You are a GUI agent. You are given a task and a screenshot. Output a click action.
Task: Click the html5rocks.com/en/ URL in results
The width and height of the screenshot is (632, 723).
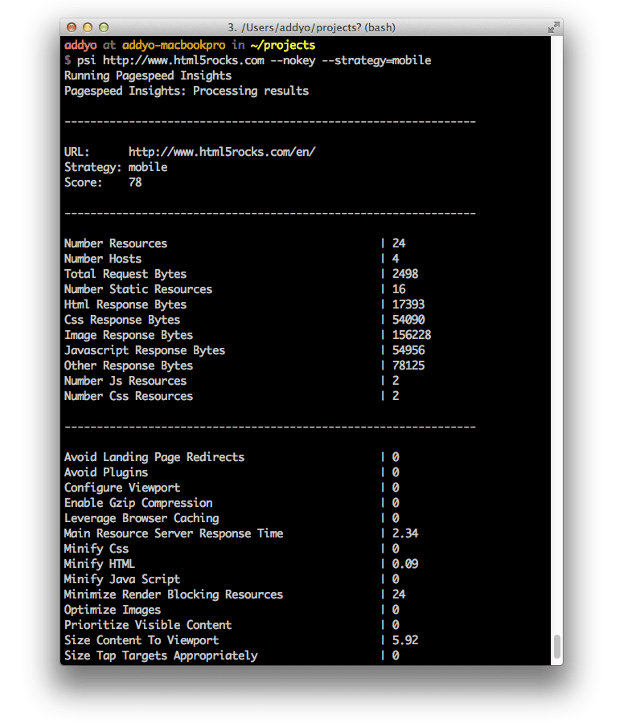[222, 152]
